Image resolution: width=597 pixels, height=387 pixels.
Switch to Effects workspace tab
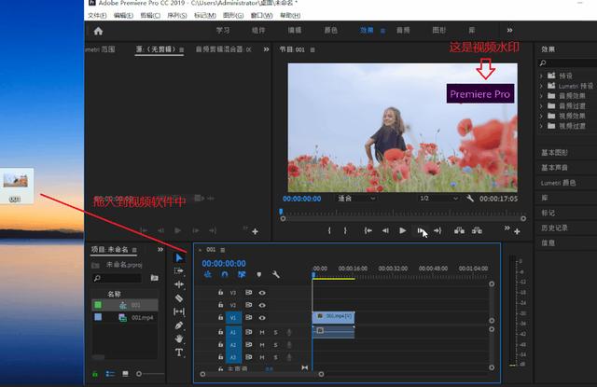[x=367, y=30]
